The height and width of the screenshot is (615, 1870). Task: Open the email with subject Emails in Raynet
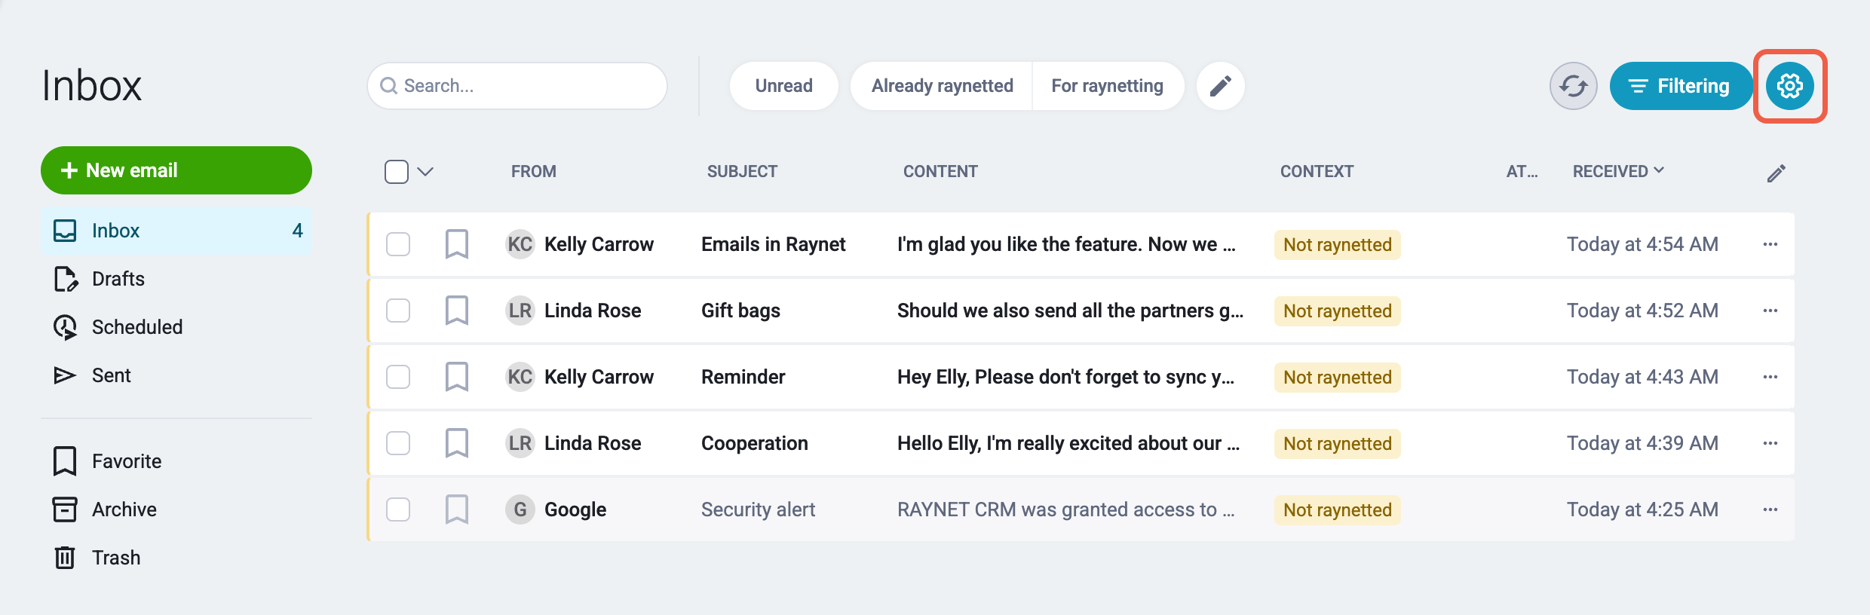(x=774, y=244)
